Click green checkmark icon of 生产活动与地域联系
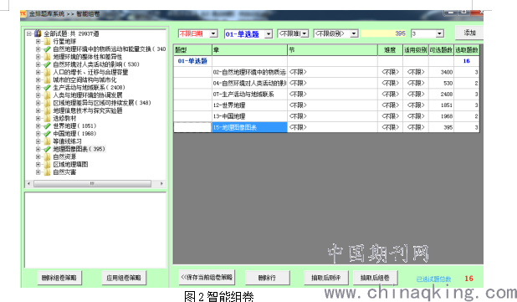Viewport: 517px width, 302px height. pos(47,87)
